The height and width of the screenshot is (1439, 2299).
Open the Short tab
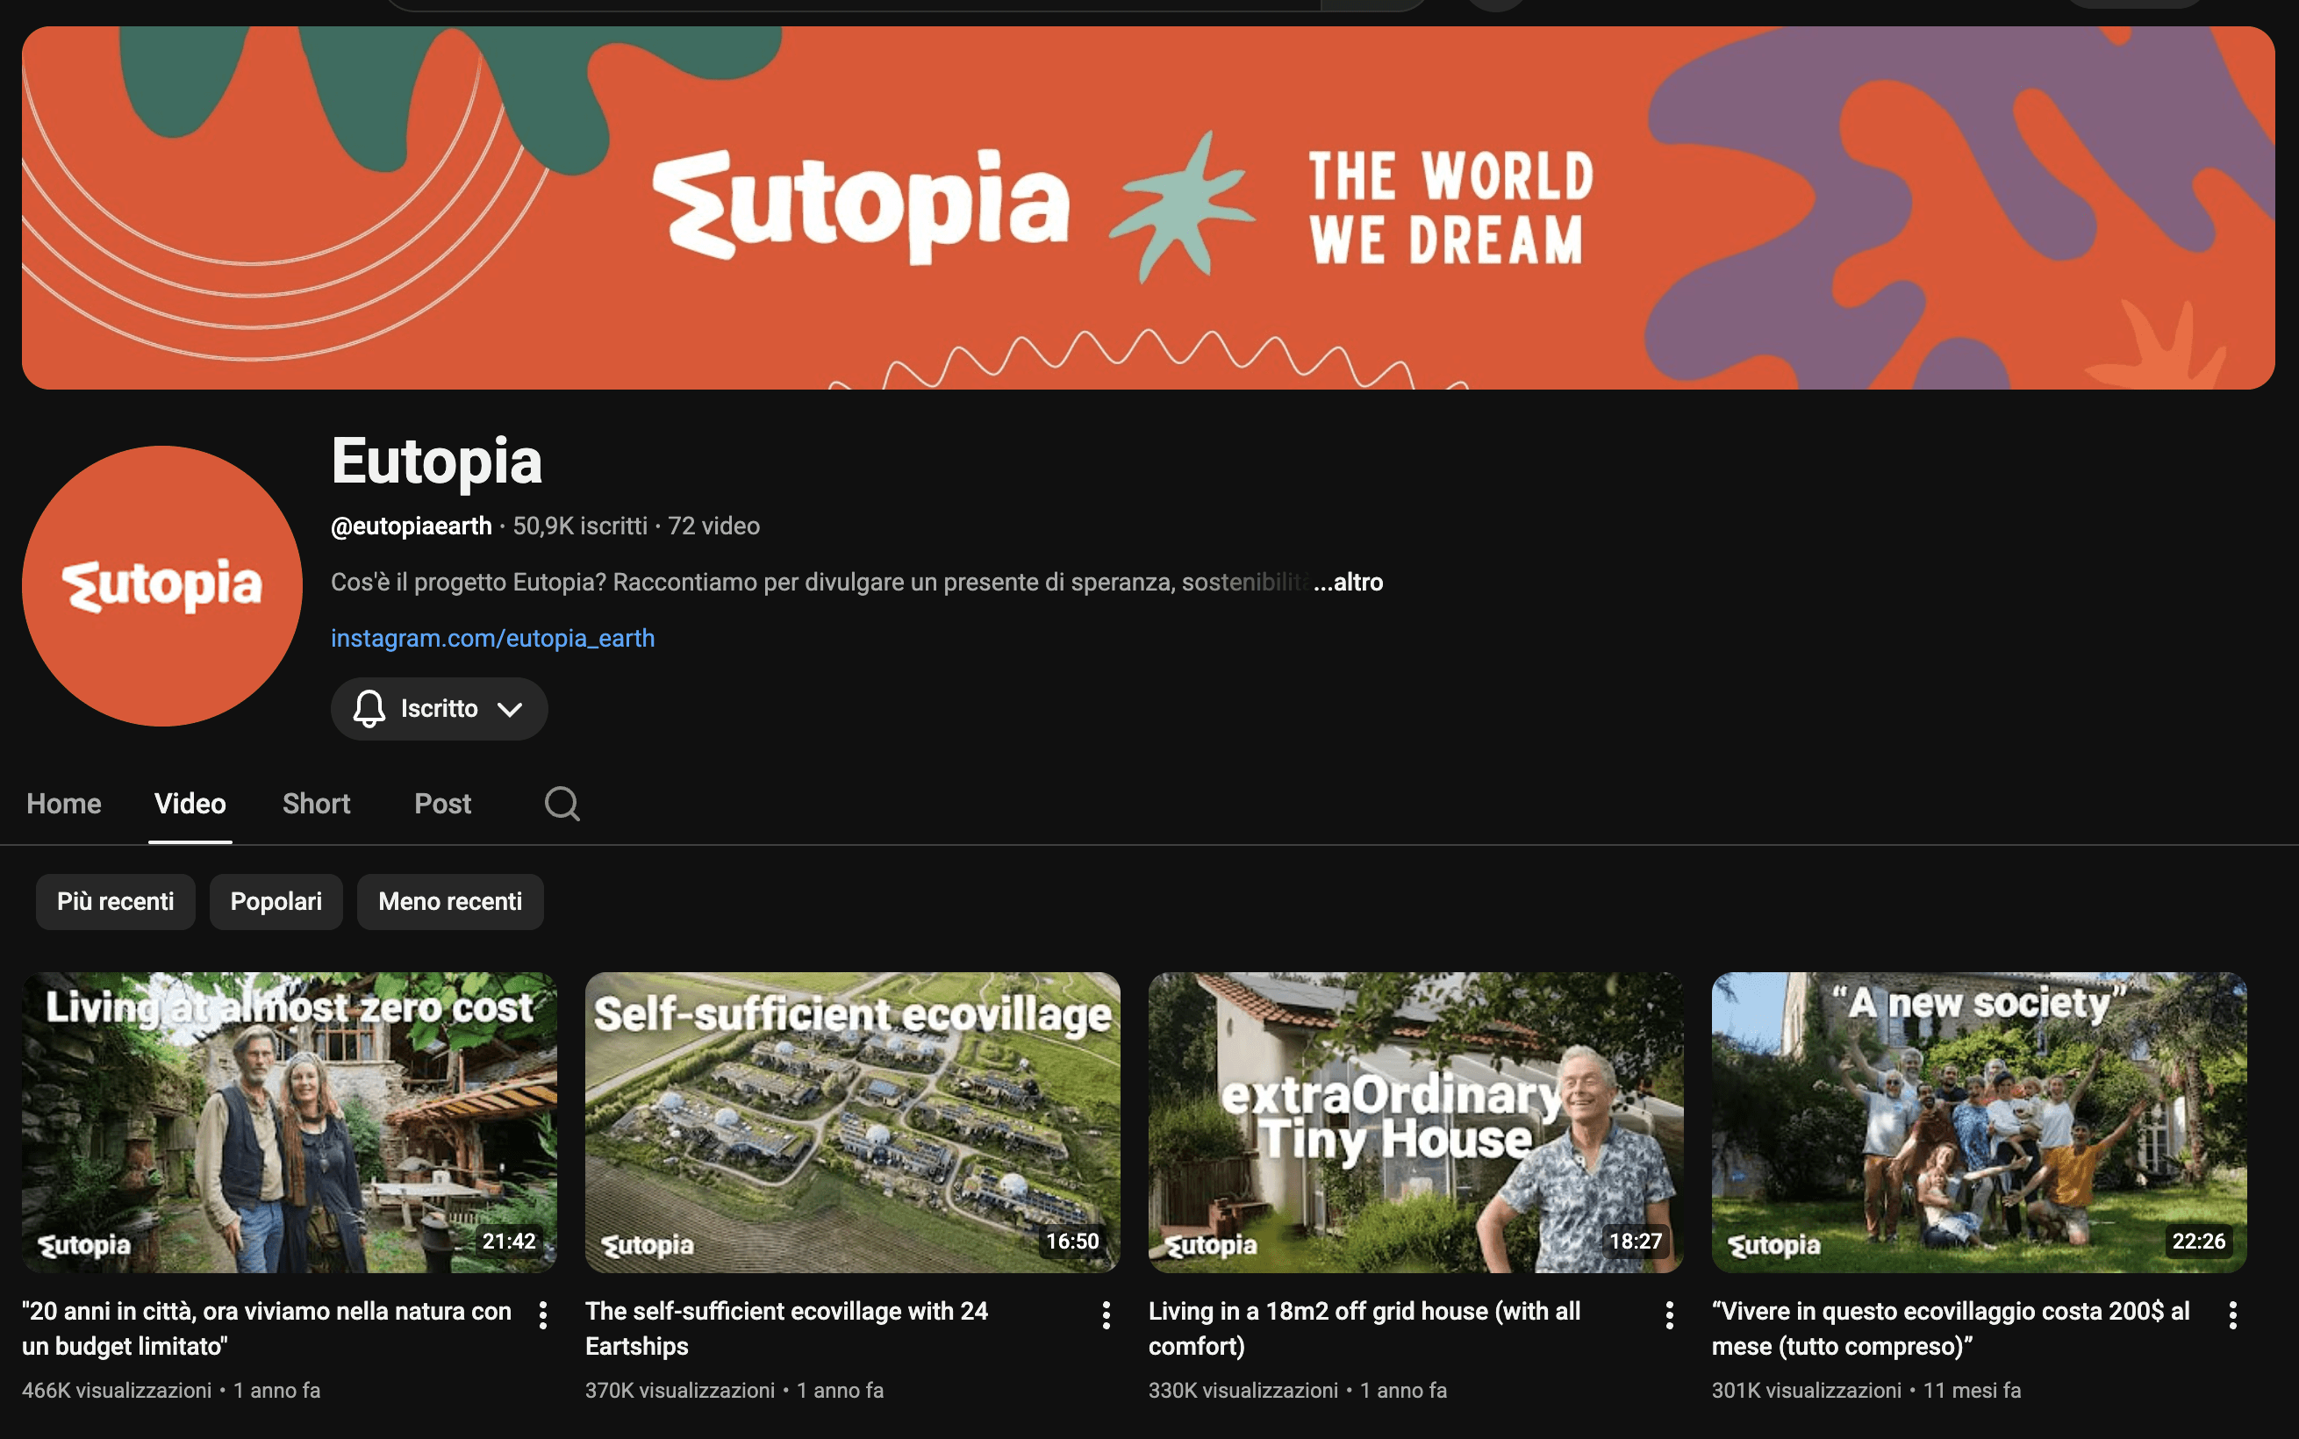316,803
